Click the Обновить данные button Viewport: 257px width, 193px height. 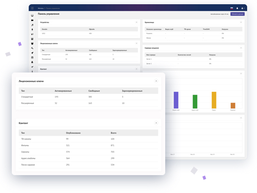click(238, 14)
